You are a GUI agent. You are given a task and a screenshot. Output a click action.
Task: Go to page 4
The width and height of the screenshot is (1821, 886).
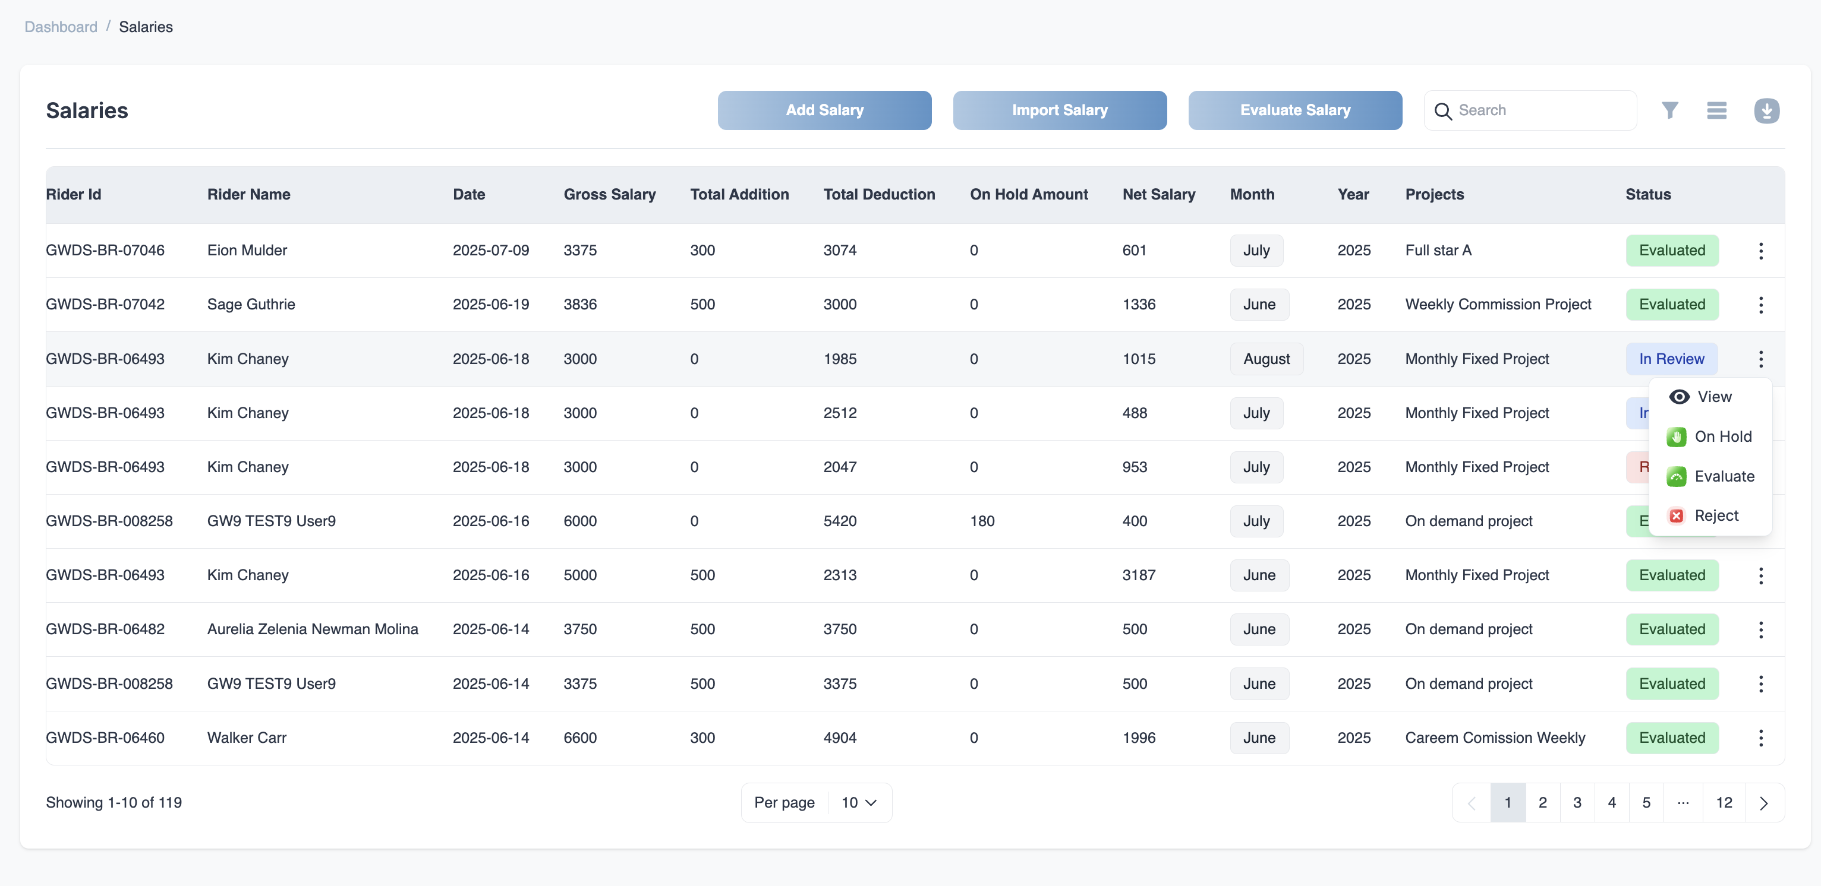[x=1611, y=803]
